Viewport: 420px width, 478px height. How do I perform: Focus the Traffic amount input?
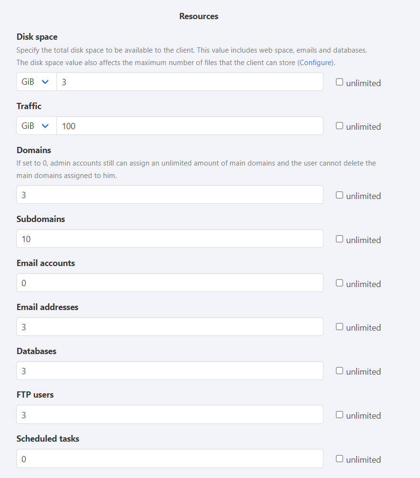point(190,126)
